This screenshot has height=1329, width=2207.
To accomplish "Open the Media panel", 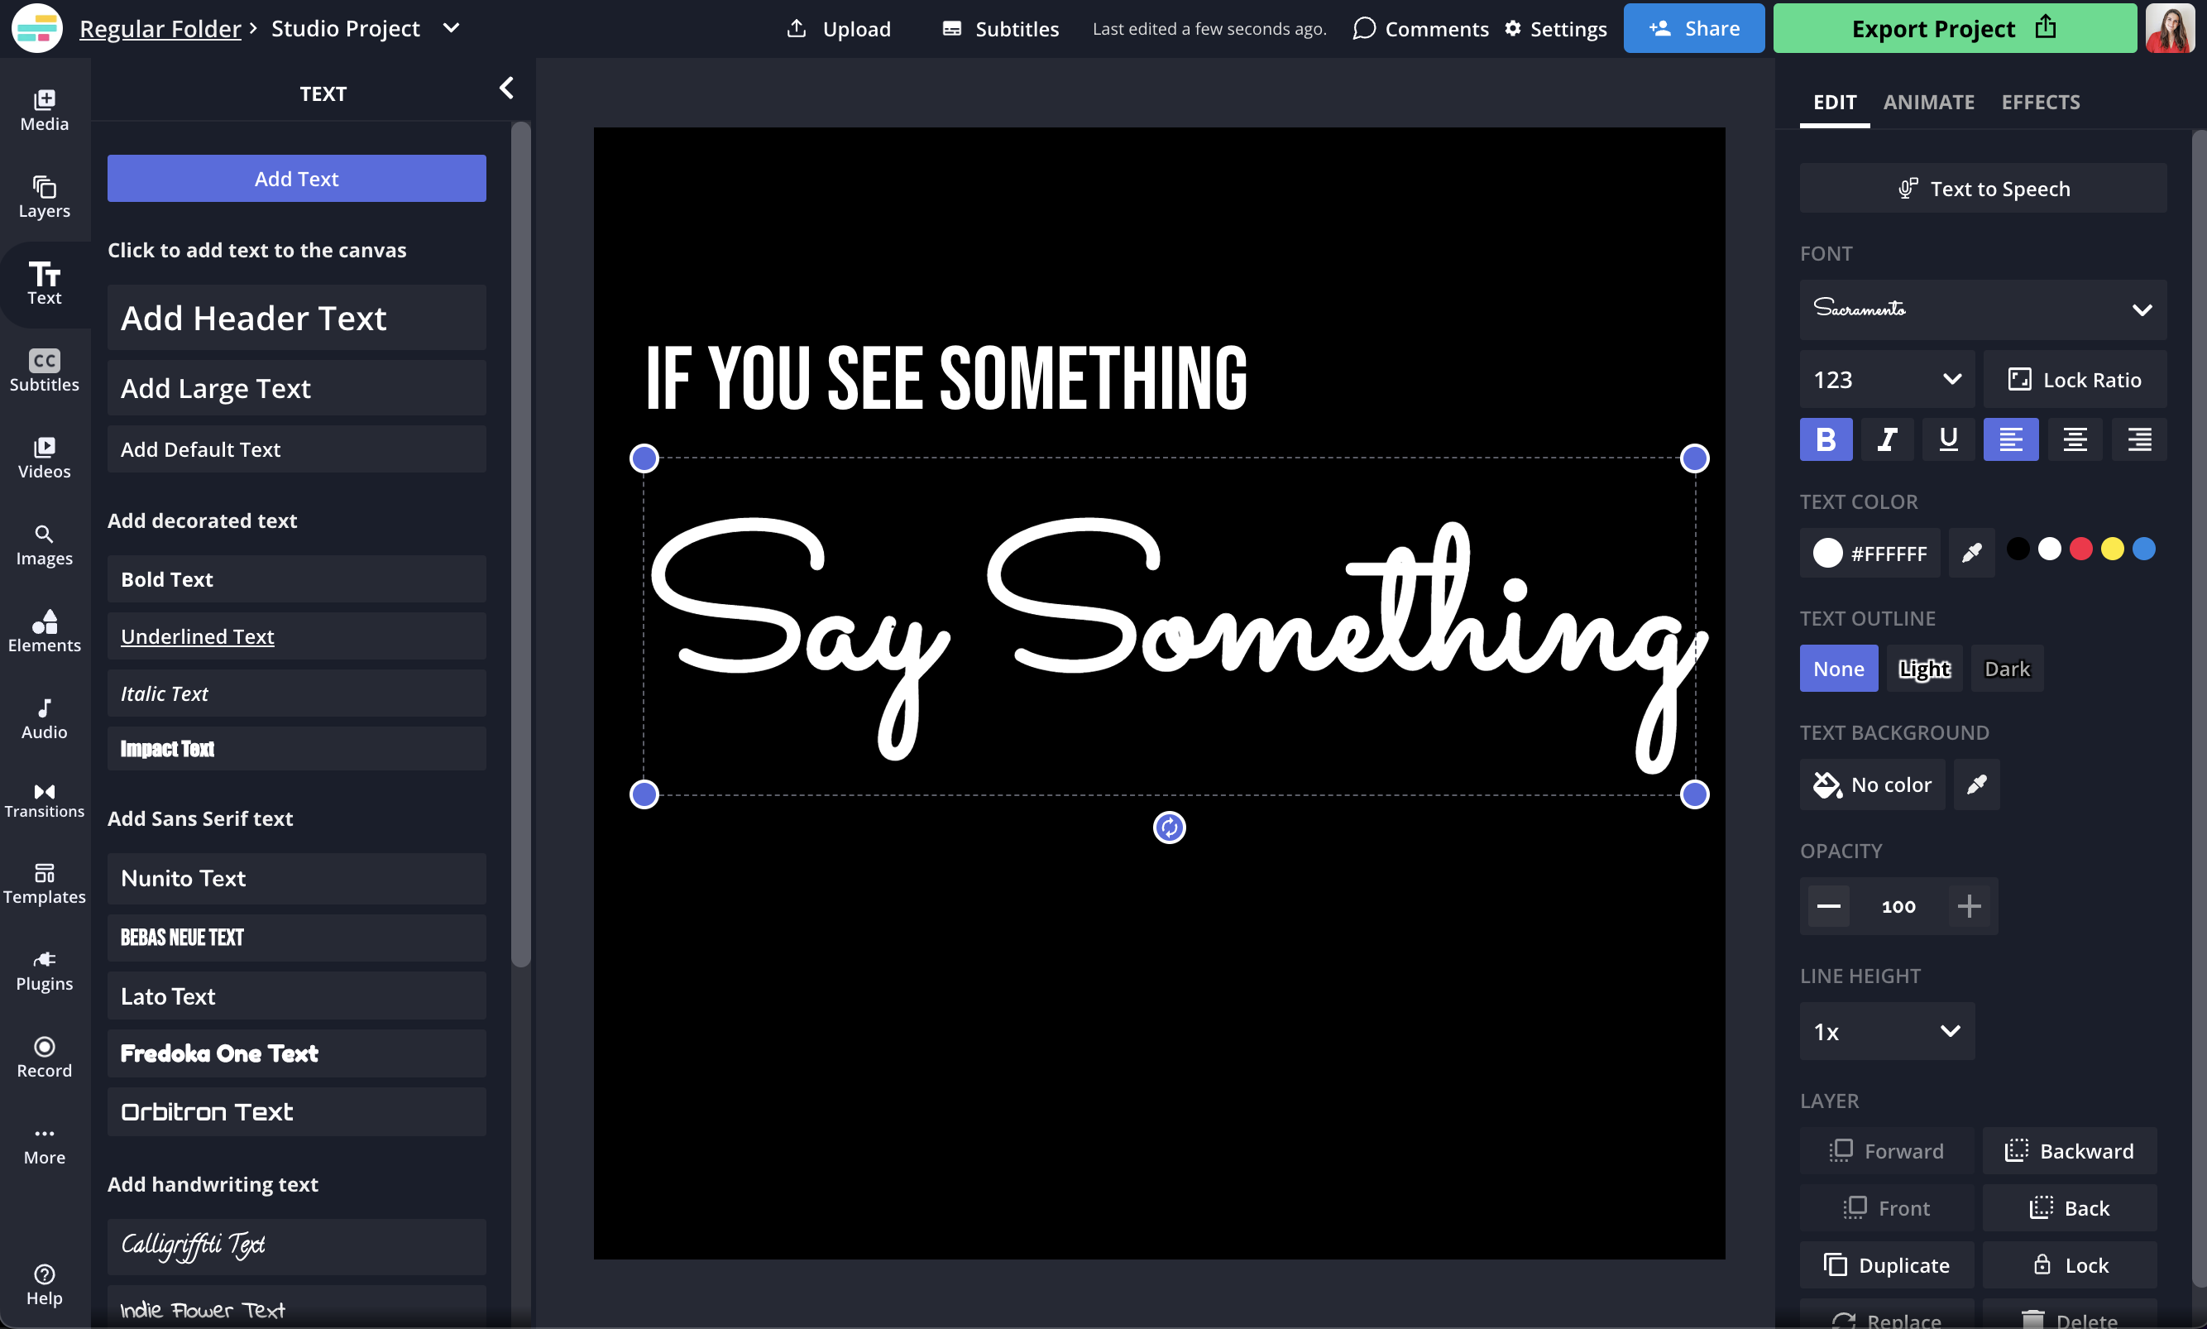I will (x=43, y=108).
